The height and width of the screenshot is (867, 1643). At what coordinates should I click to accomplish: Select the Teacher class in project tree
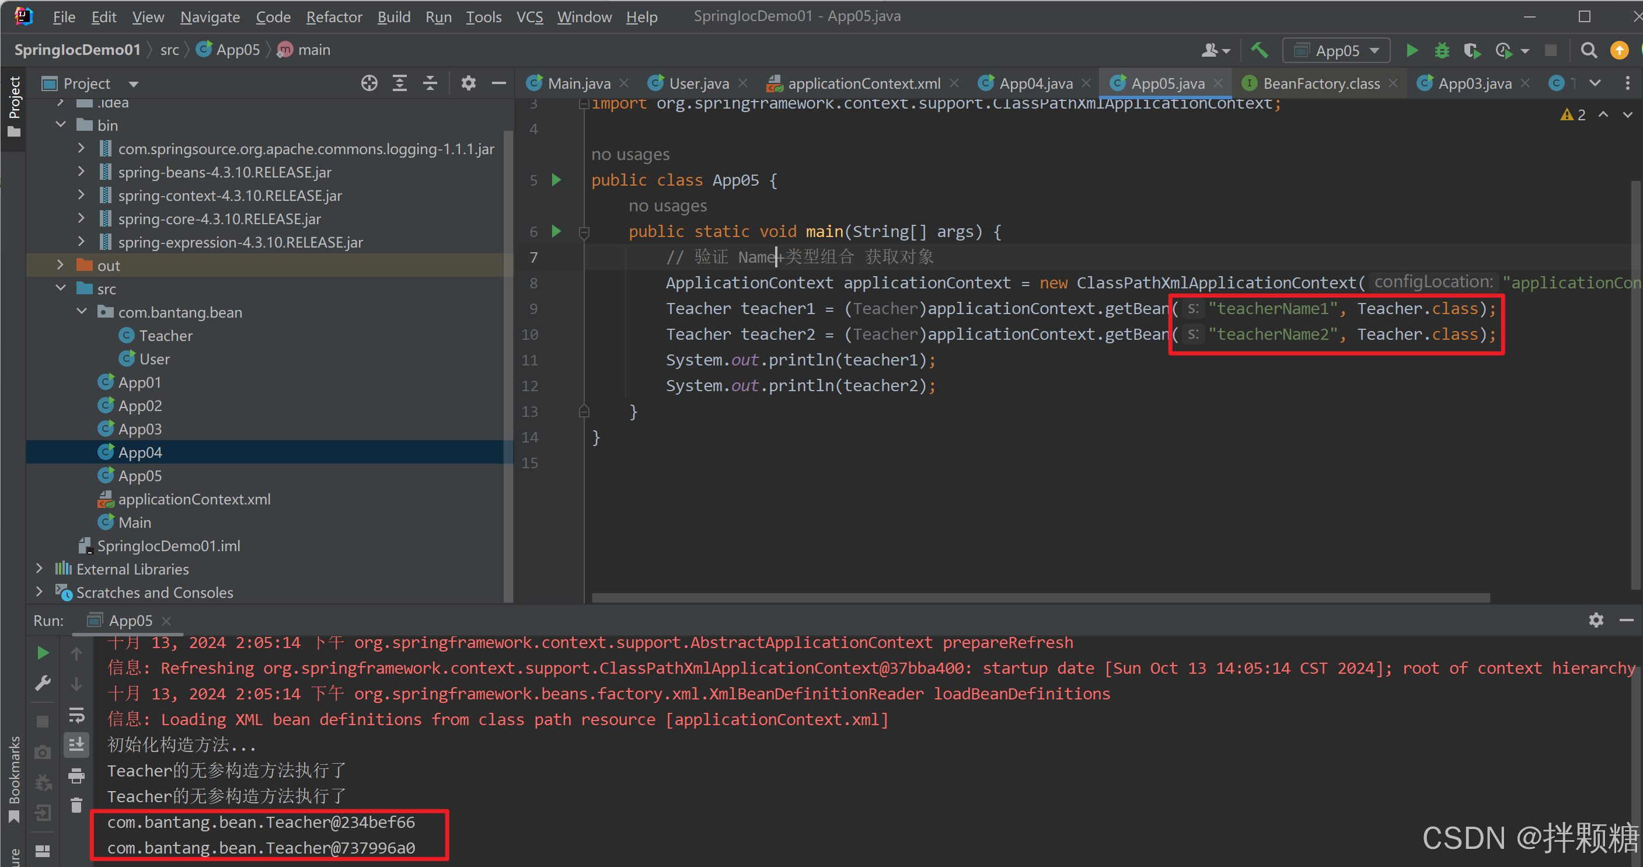click(166, 336)
